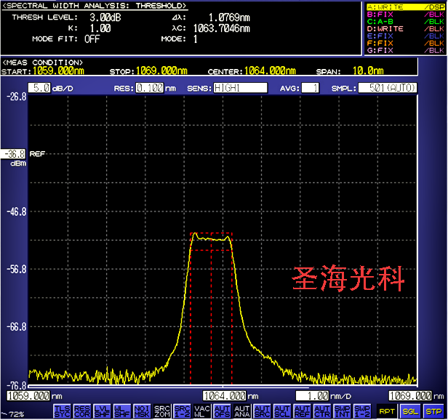Start single sweep with SGL button
Viewport: 448px width, 420px height.
coord(409,411)
